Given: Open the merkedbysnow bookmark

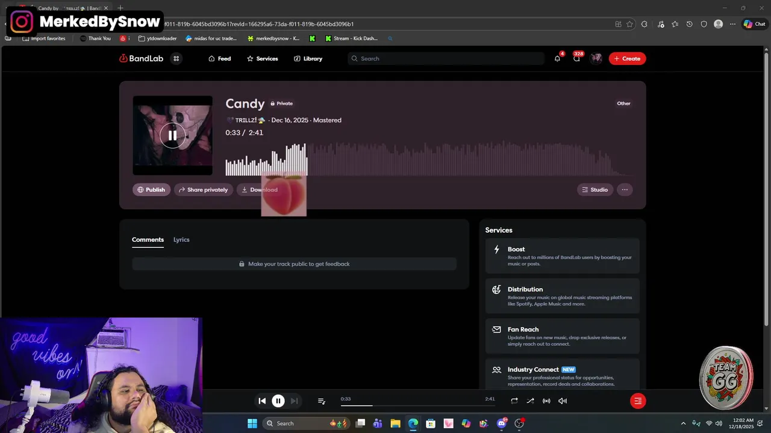Looking at the screenshot, I should coord(273,38).
